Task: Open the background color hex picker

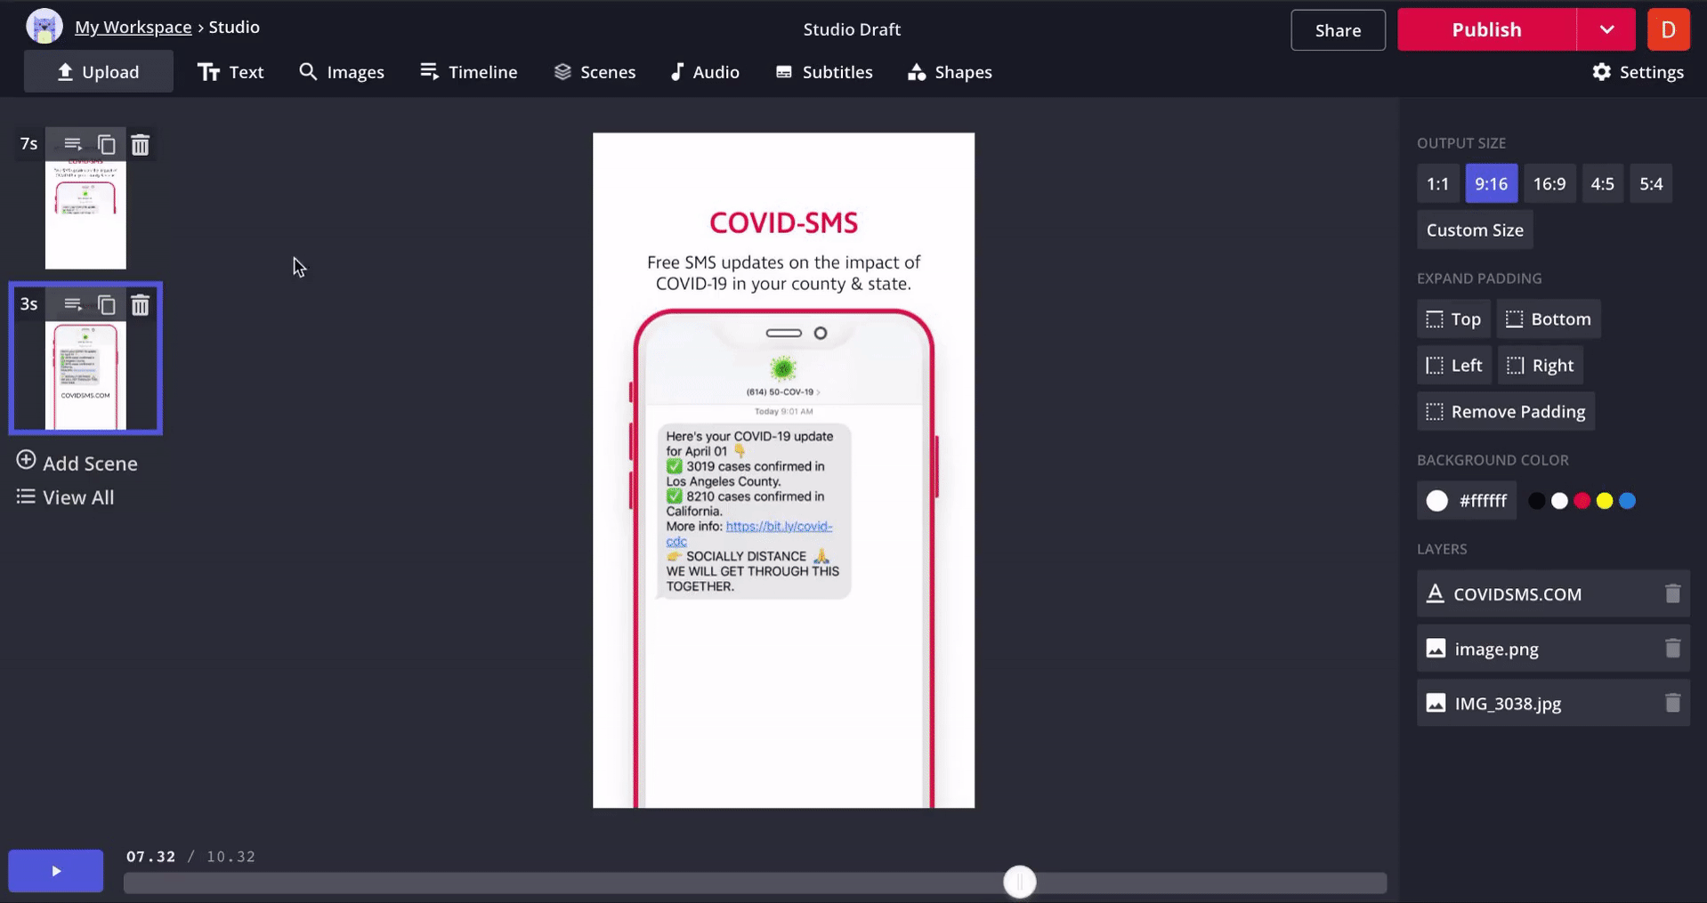Action: click(x=1466, y=501)
